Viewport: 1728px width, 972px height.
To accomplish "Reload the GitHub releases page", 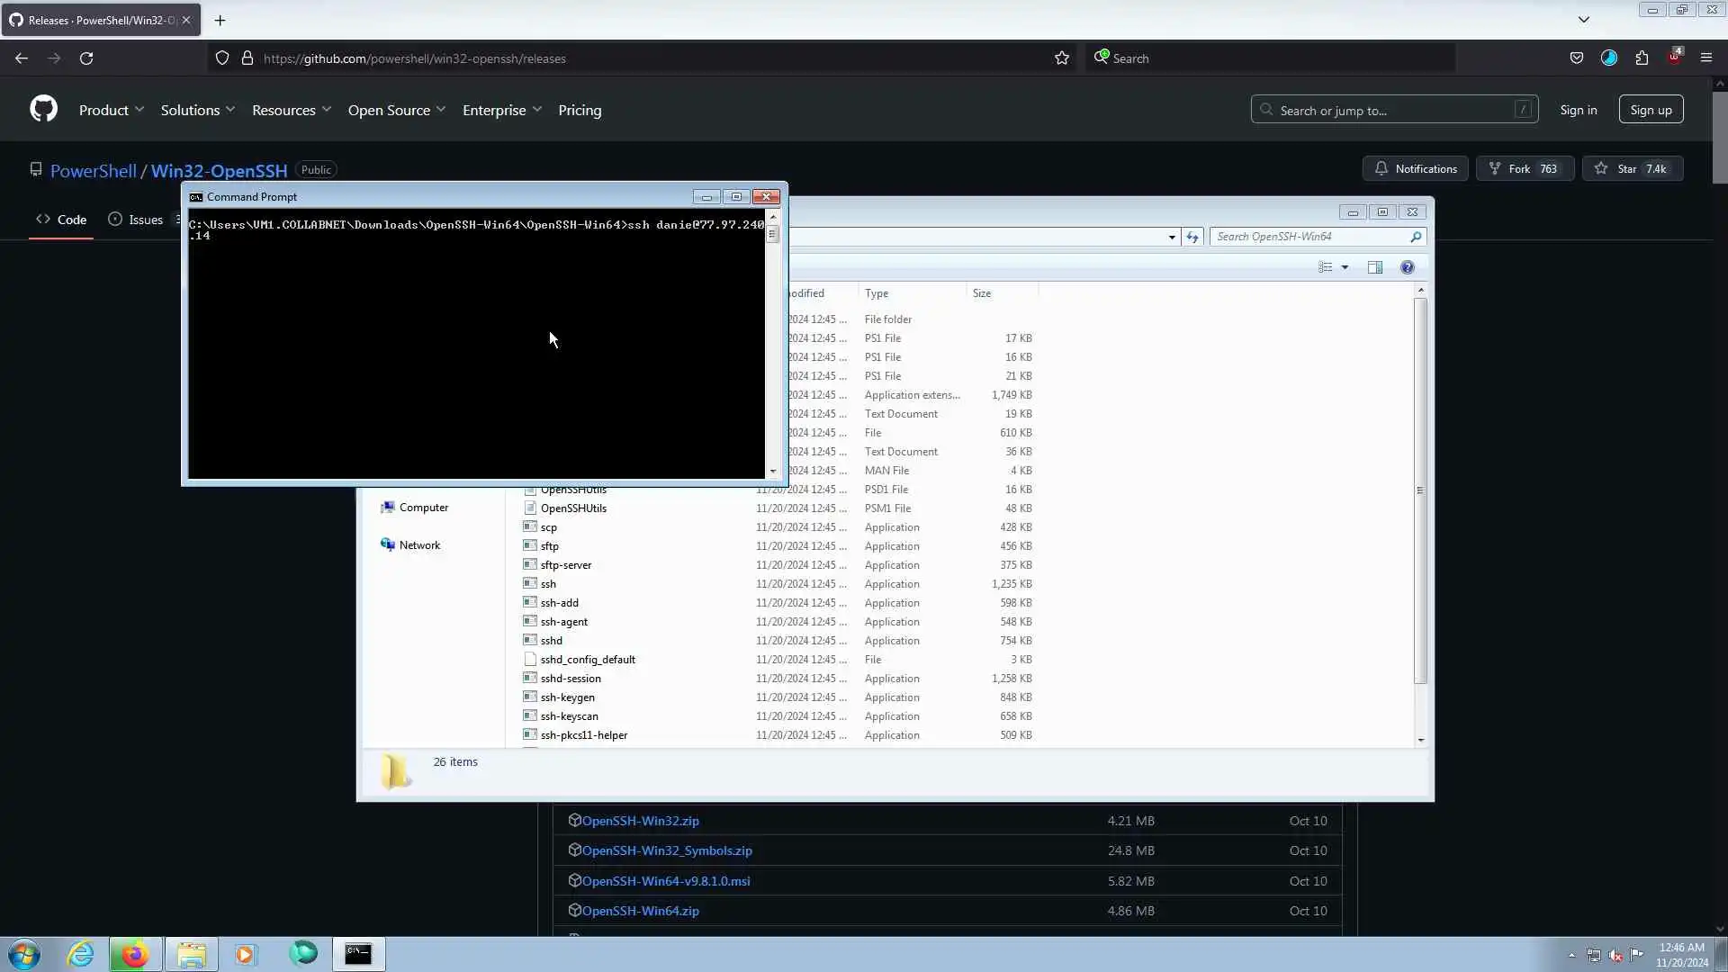I will pyautogui.click(x=86, y=58).
